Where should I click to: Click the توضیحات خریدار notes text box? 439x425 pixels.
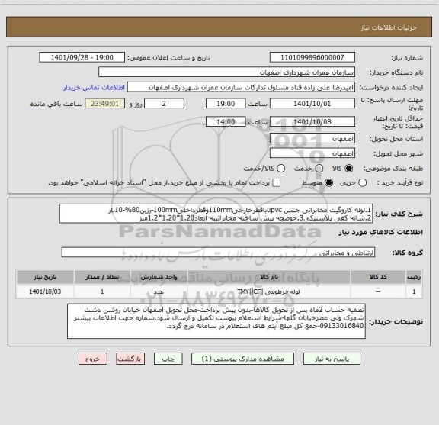216,321
